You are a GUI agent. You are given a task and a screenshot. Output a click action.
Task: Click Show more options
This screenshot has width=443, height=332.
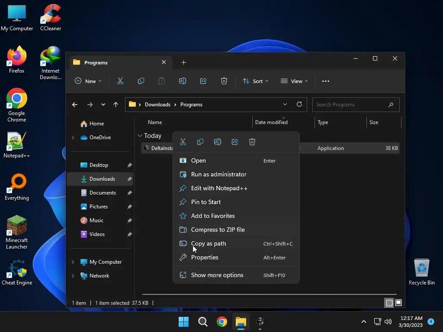(236, 275)
